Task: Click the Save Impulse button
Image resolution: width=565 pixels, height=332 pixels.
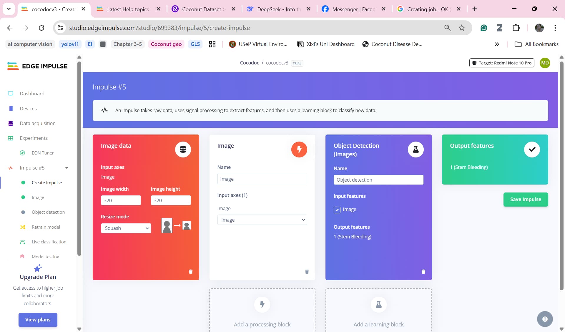Action: [x=526, y=199]
